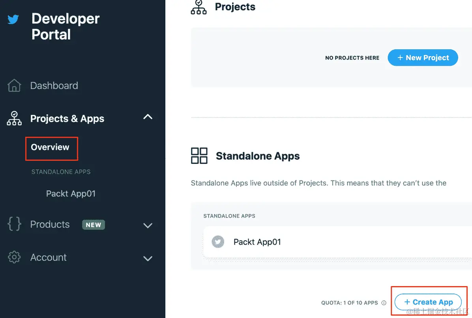
Task: Click the QUOTA: 1 OF 10 APPS text
Action: [x=350, y=303]
